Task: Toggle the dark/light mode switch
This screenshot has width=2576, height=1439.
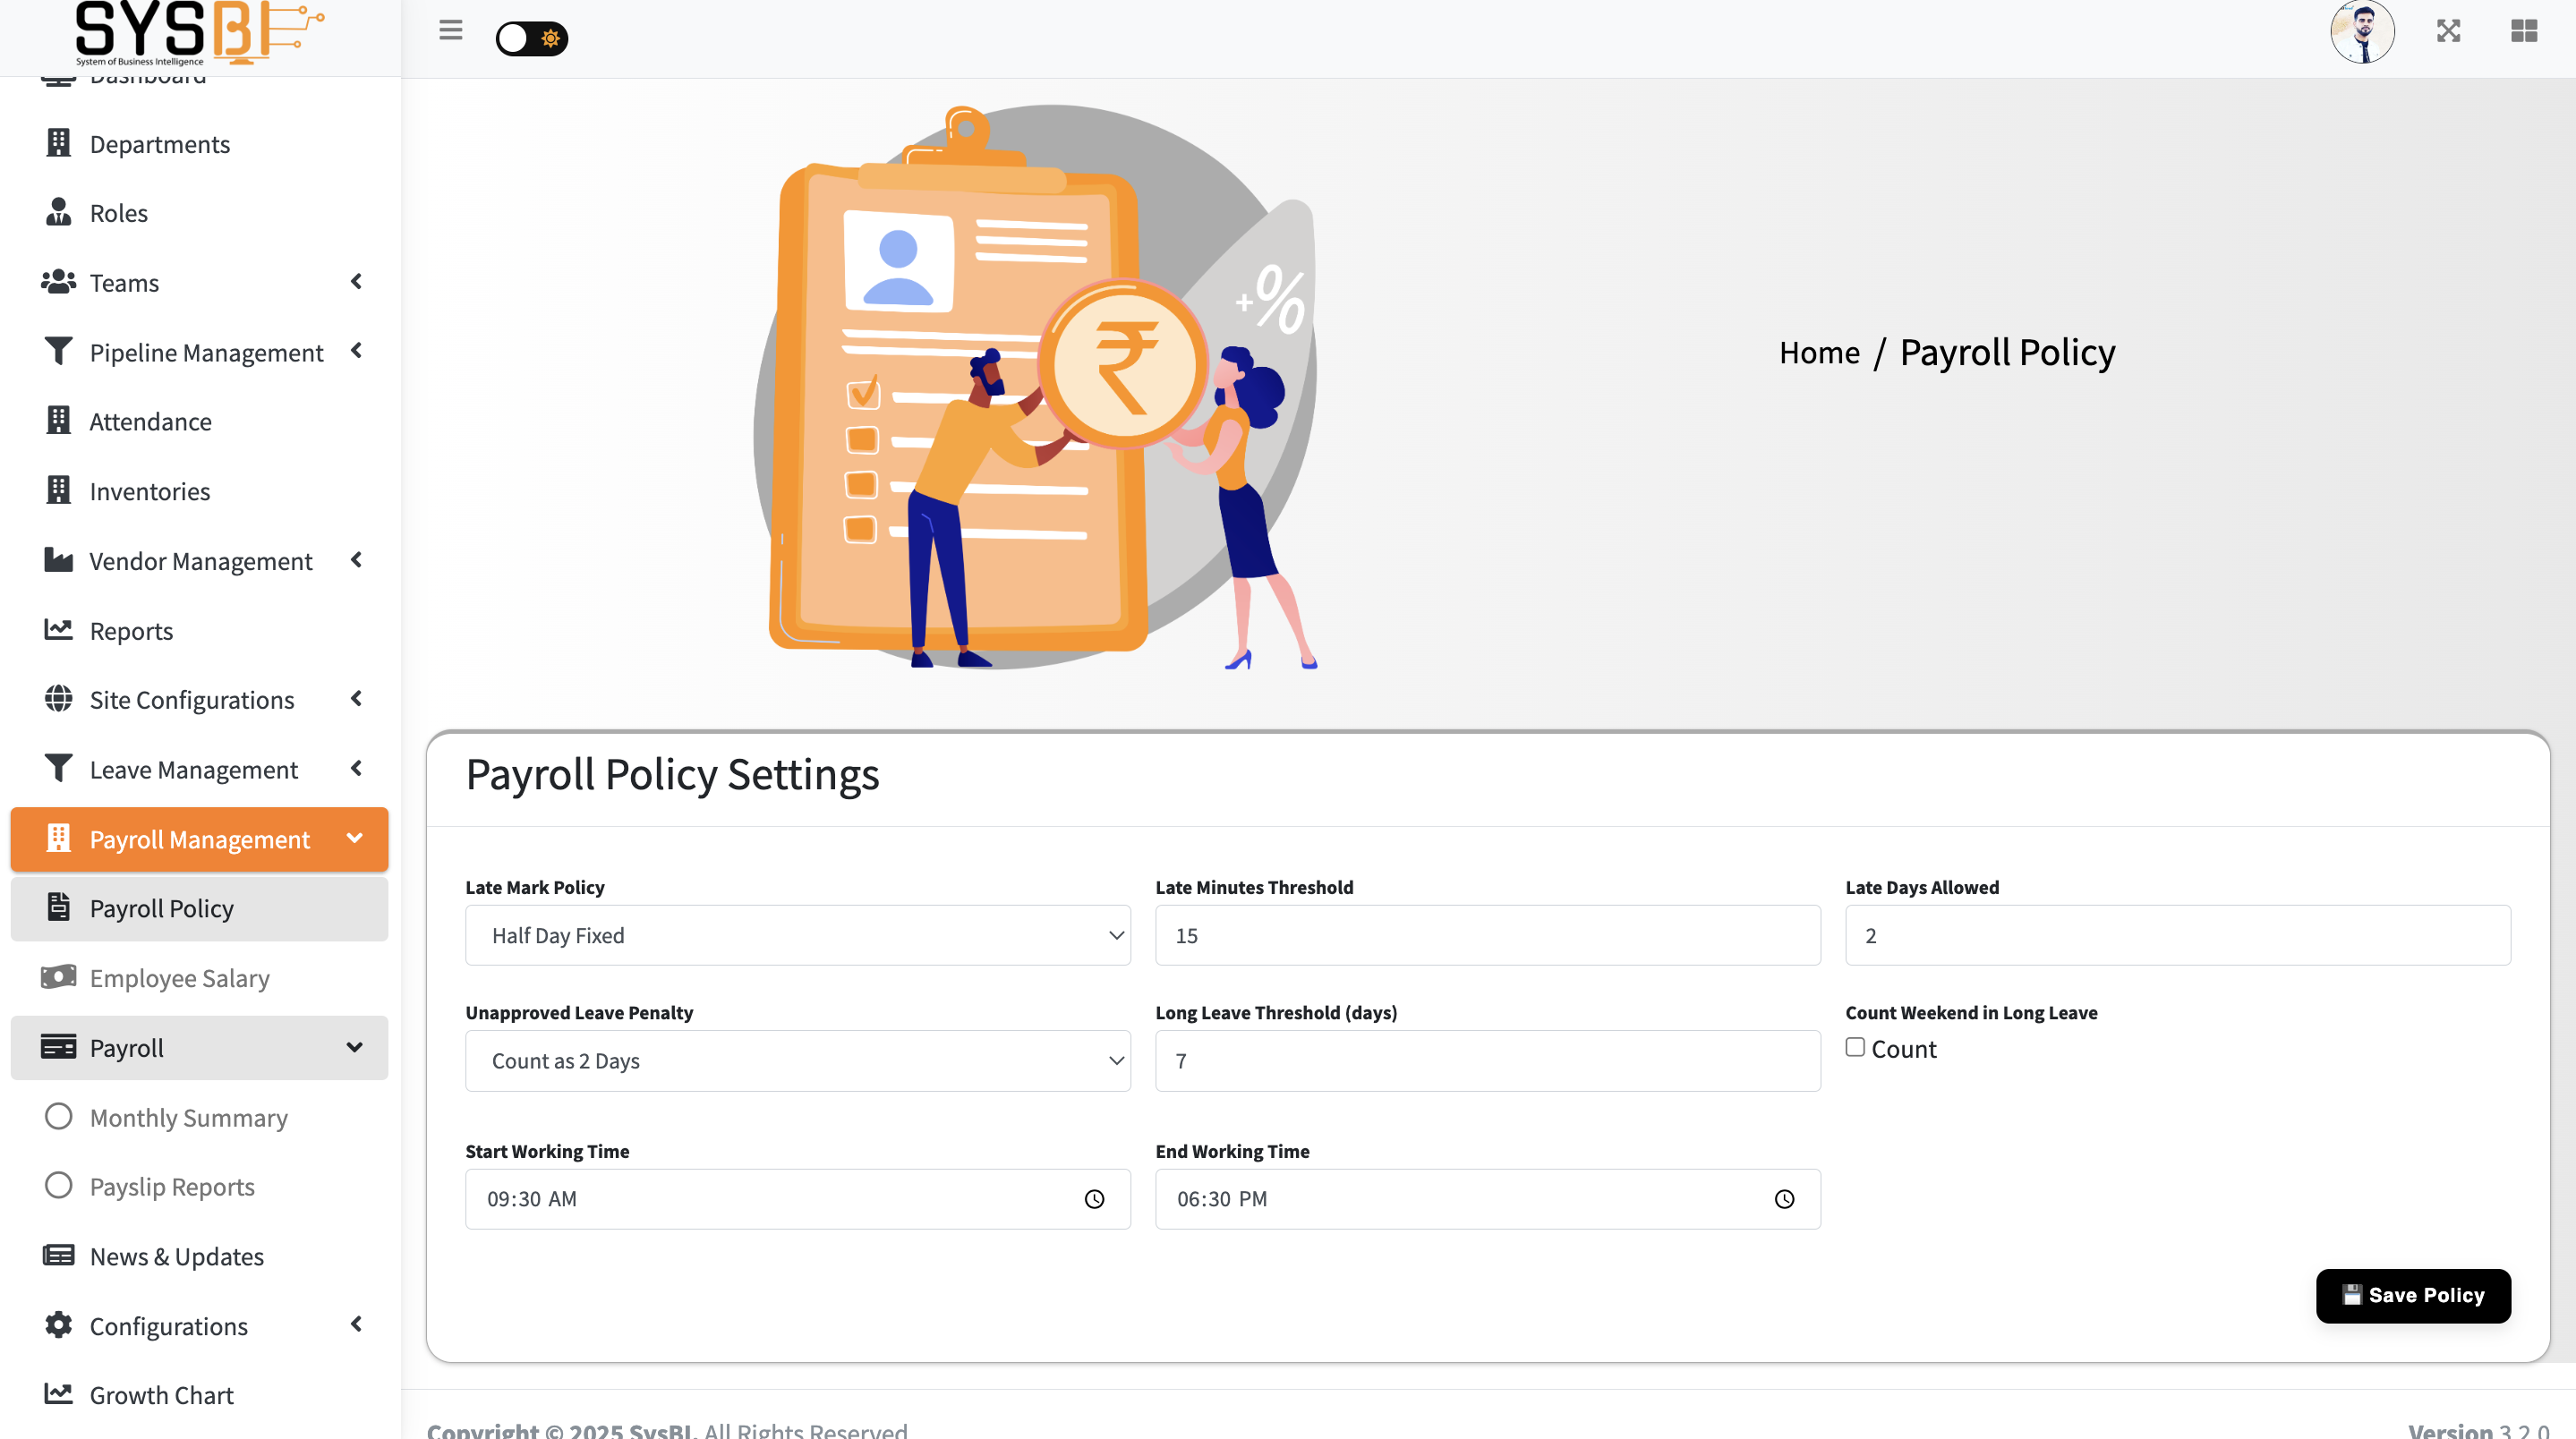Action: 531,39
